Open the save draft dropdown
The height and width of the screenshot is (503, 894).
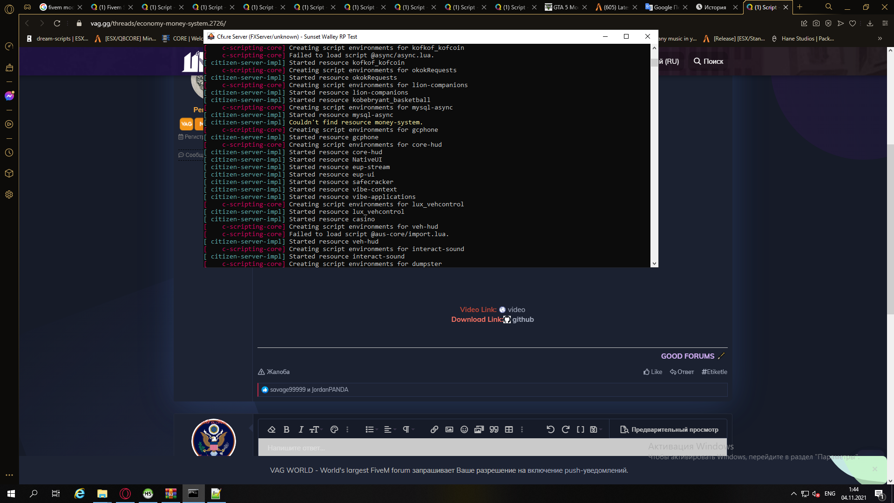[596, 429]
